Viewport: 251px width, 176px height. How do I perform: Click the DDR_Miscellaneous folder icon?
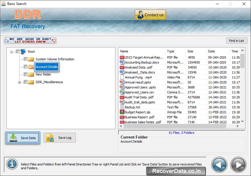coord(31,82)
